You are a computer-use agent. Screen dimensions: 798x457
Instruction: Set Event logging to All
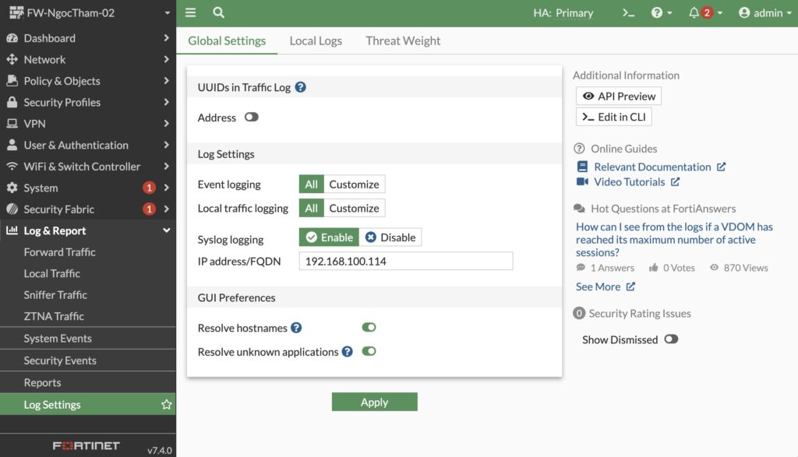pos(312,184)
